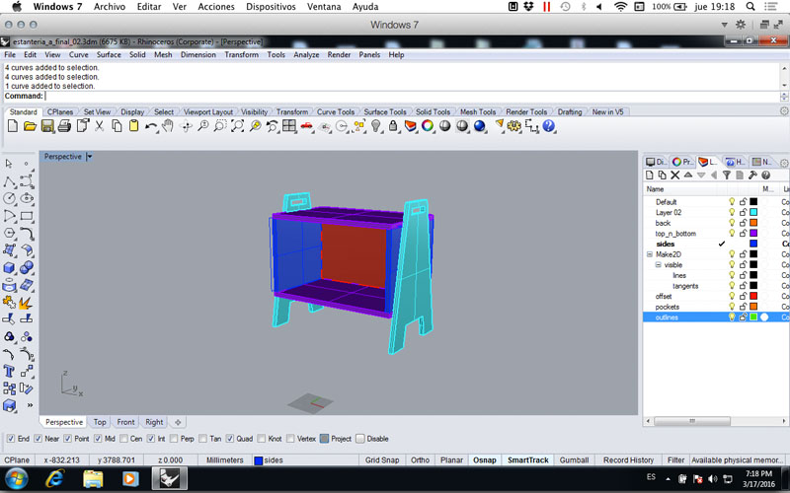Click the Boolean union spheres icon
This screenshot has height=493, width=790.
click(x=27, y=267)
